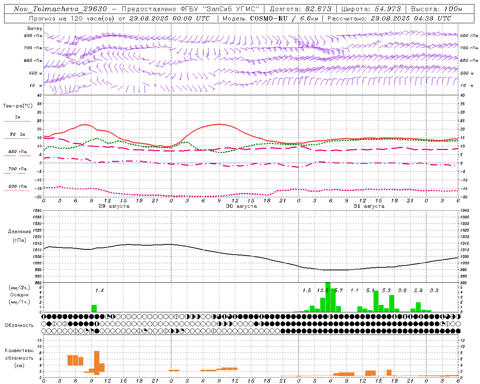
Task: Click the tallest green precipitation bar
Action: (x=328, y=297)
